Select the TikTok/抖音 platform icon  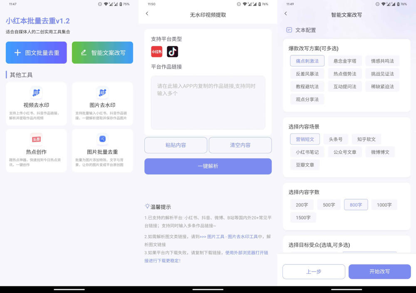172,52
